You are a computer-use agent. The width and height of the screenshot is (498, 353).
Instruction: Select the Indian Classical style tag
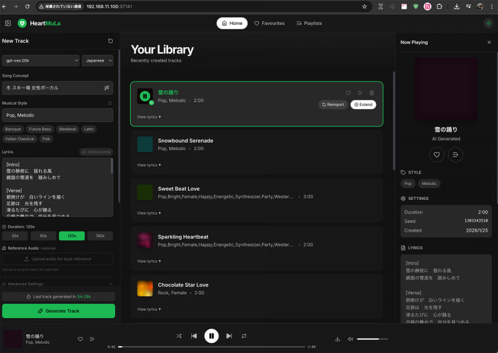tap(19, 139)
